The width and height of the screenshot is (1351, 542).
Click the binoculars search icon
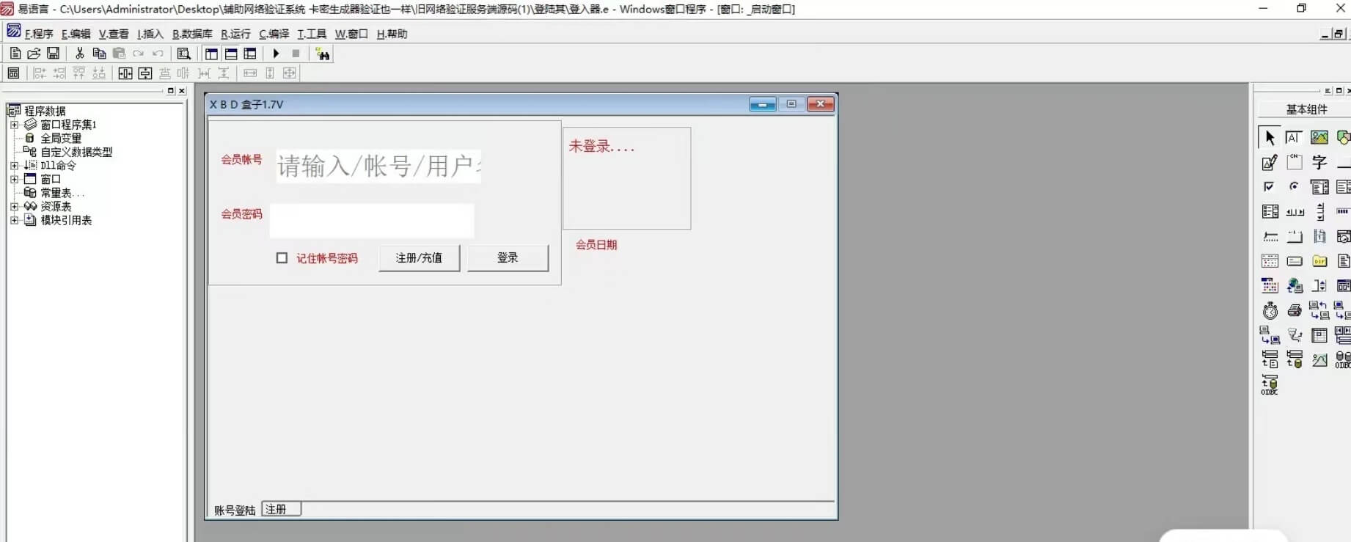click(322, 54)
